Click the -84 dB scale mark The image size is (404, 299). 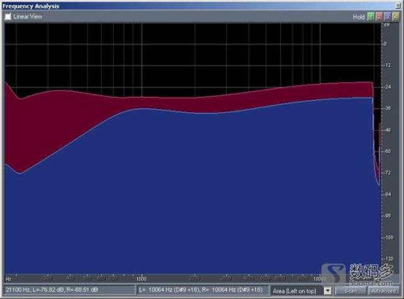[388, 195]
